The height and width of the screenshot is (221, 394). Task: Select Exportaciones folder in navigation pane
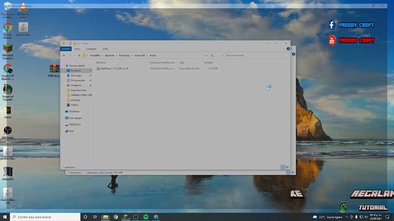[x=78, y=90]
